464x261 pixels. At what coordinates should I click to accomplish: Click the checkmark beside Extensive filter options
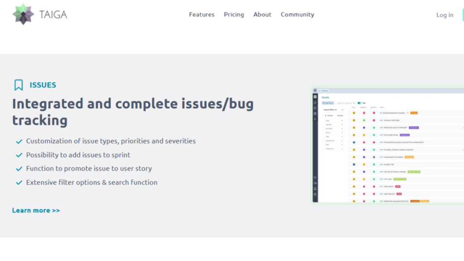coord(19,183)
